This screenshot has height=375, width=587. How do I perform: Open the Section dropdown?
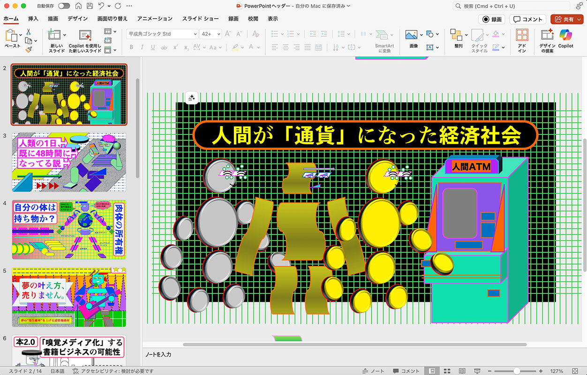[x=110, y=50]
